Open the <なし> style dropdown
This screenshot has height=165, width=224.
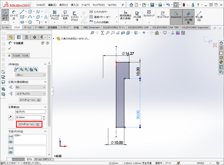pyautogui.click(x=30, y=75)
